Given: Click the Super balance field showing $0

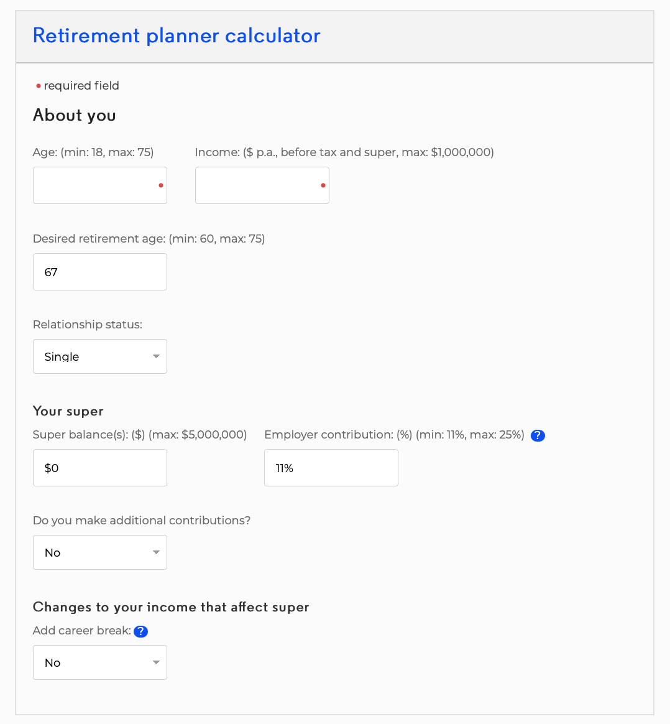Looking at the screenshot, I should point(100,468).
